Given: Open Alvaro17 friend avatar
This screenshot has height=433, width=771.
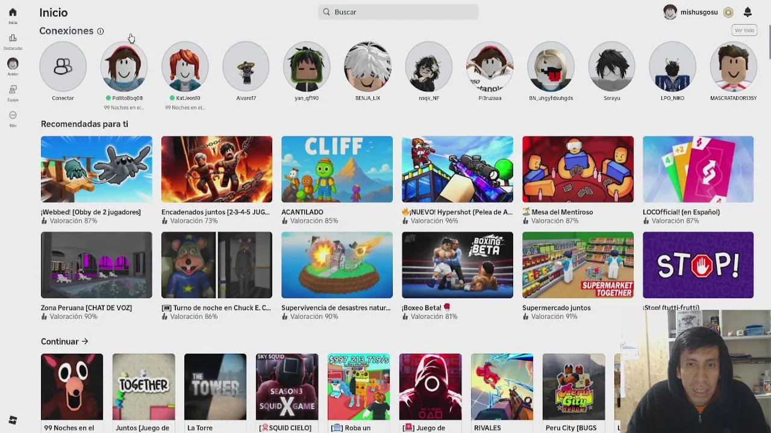Looking at the screenshot, I should point(246,66).
